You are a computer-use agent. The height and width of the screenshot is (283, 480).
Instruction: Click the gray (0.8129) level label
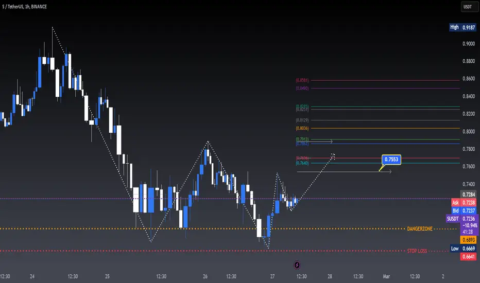coord(302,120)
